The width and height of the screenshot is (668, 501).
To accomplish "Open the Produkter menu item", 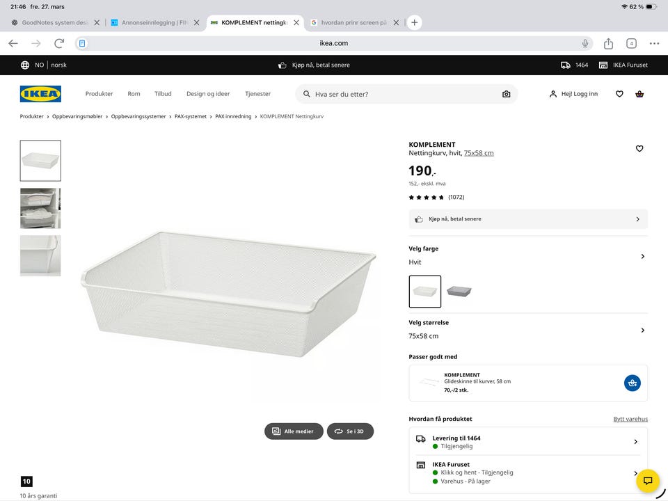I will (x=99, y=94).
